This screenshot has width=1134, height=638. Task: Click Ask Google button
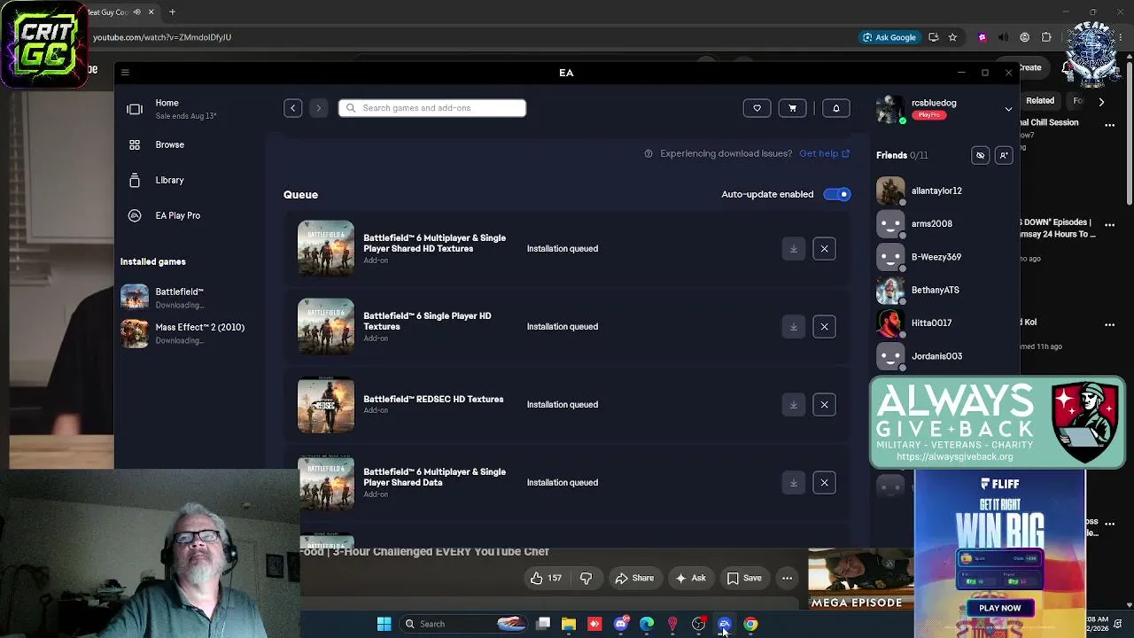889,37
